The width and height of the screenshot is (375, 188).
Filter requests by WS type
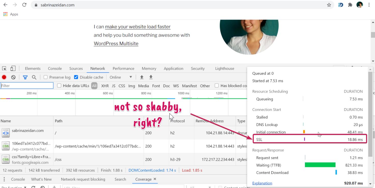176,86
